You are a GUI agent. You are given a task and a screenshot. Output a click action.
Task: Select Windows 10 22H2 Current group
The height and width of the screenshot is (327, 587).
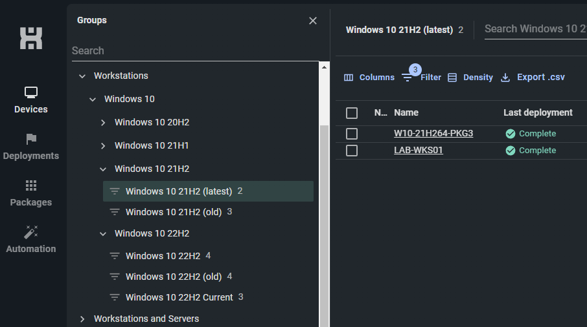208,297
